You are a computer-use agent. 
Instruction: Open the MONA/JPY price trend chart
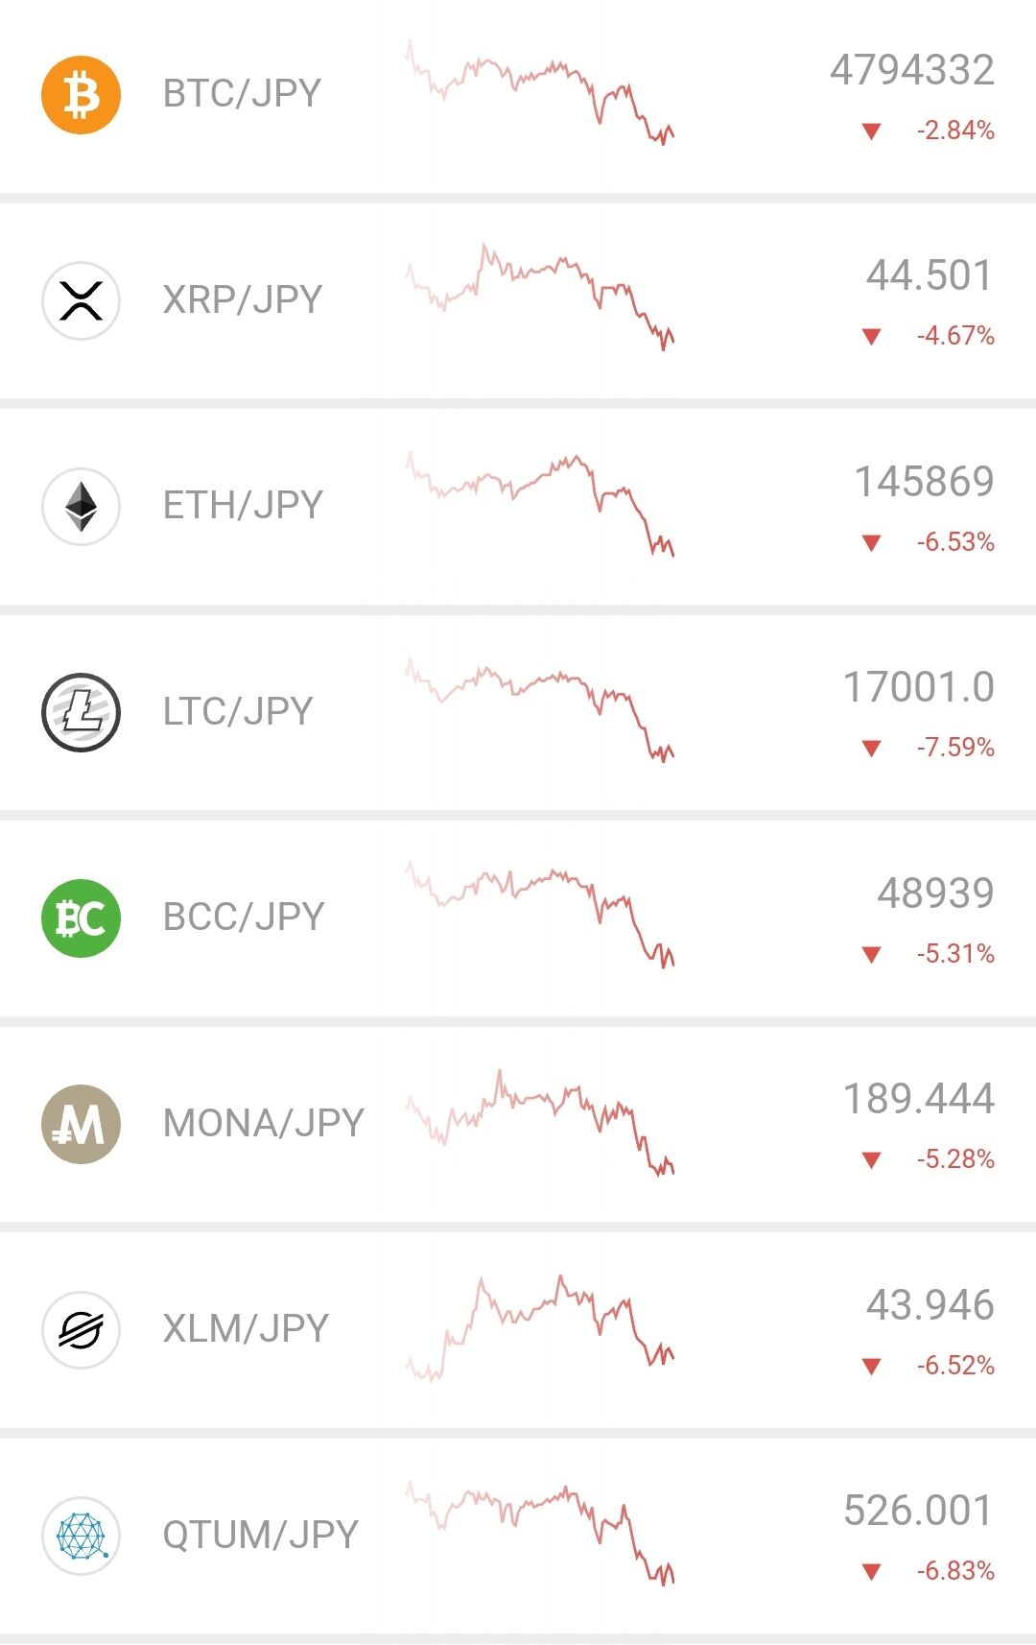tap(541, 1122)
